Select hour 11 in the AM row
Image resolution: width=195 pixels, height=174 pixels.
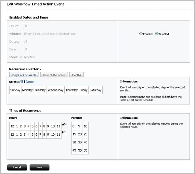click(58, 126)
